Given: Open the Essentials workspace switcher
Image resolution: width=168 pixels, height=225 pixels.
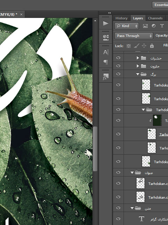Looking at the screenshot, I should [160, 5].
